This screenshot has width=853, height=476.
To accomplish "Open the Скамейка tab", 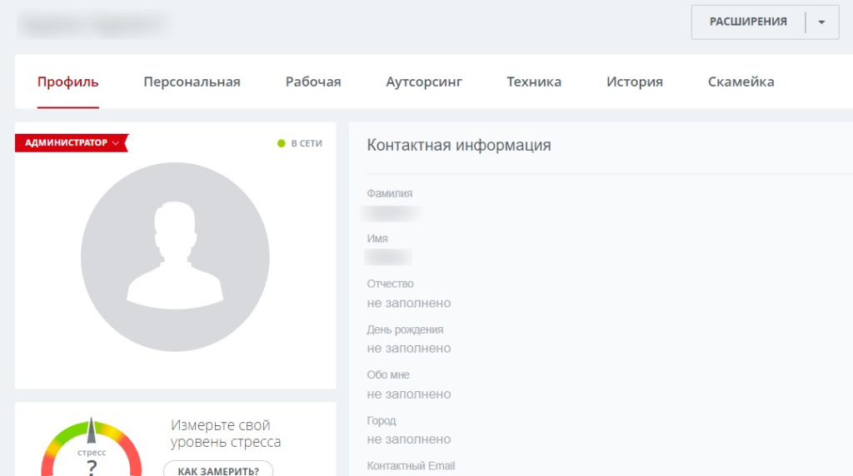I will 741,82.
